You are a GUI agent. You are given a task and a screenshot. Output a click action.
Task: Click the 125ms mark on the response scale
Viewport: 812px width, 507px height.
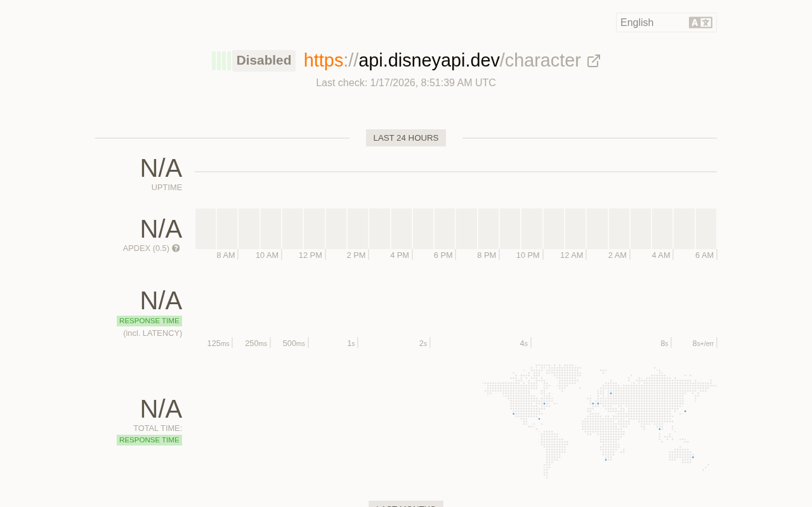point(218,343)
